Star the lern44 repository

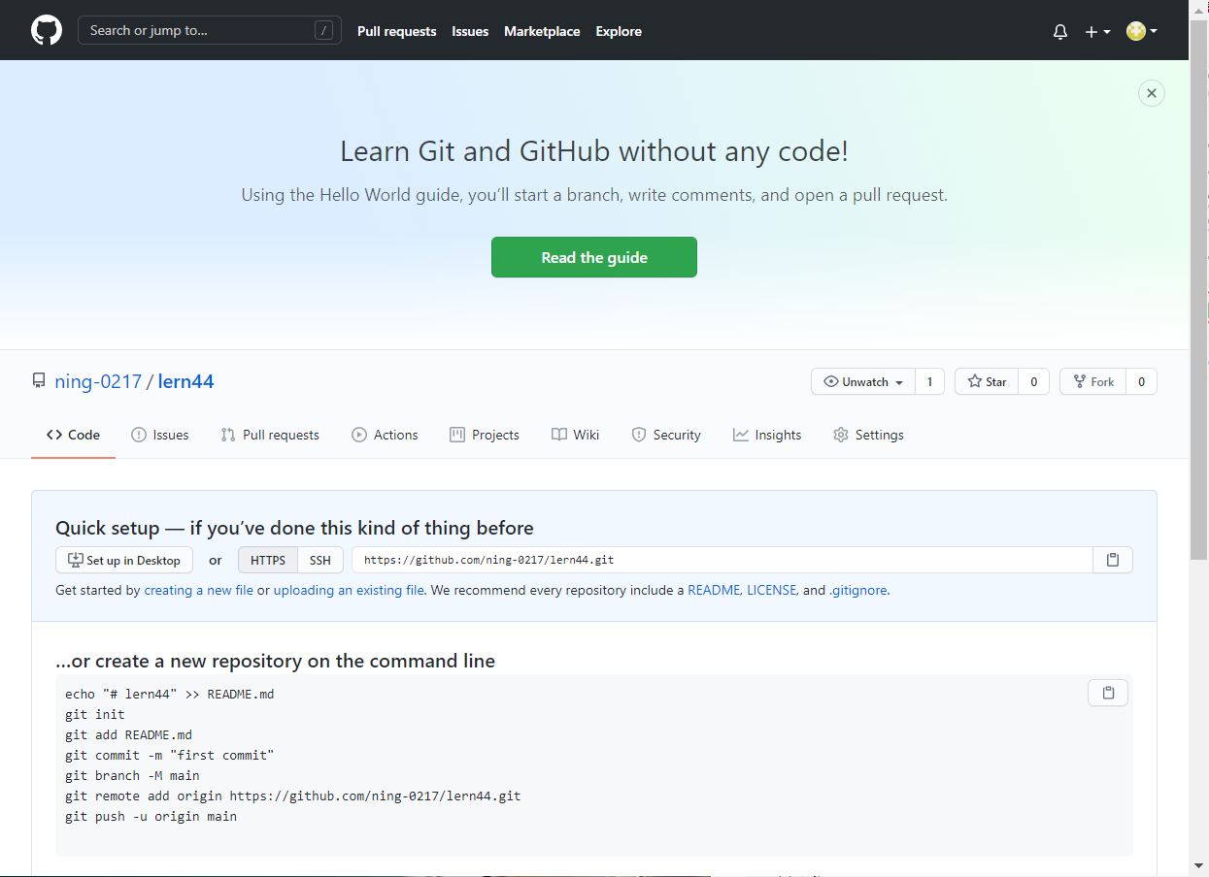[x=987, y=381]
